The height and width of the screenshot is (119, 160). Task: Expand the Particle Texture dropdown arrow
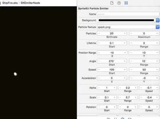pyautogui.click(x=158, y=27)
